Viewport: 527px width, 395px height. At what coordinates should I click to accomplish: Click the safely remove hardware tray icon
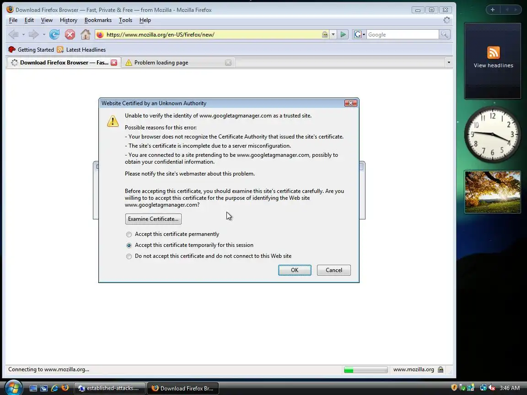462,388
